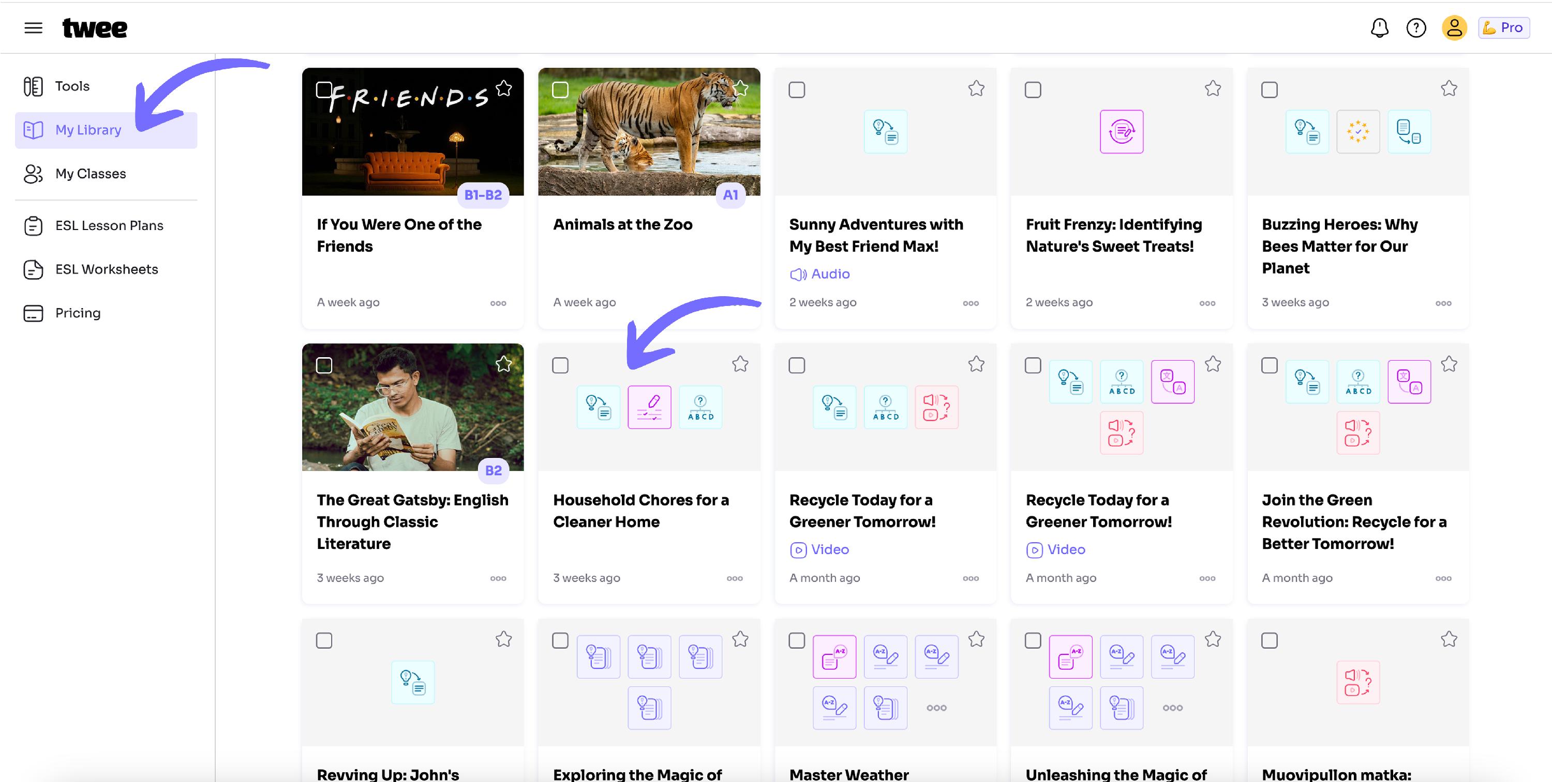Click the A1 level badge on Animals card
Image resolution: width=1552 pixels, height=782 pixels.
point(730,195)
